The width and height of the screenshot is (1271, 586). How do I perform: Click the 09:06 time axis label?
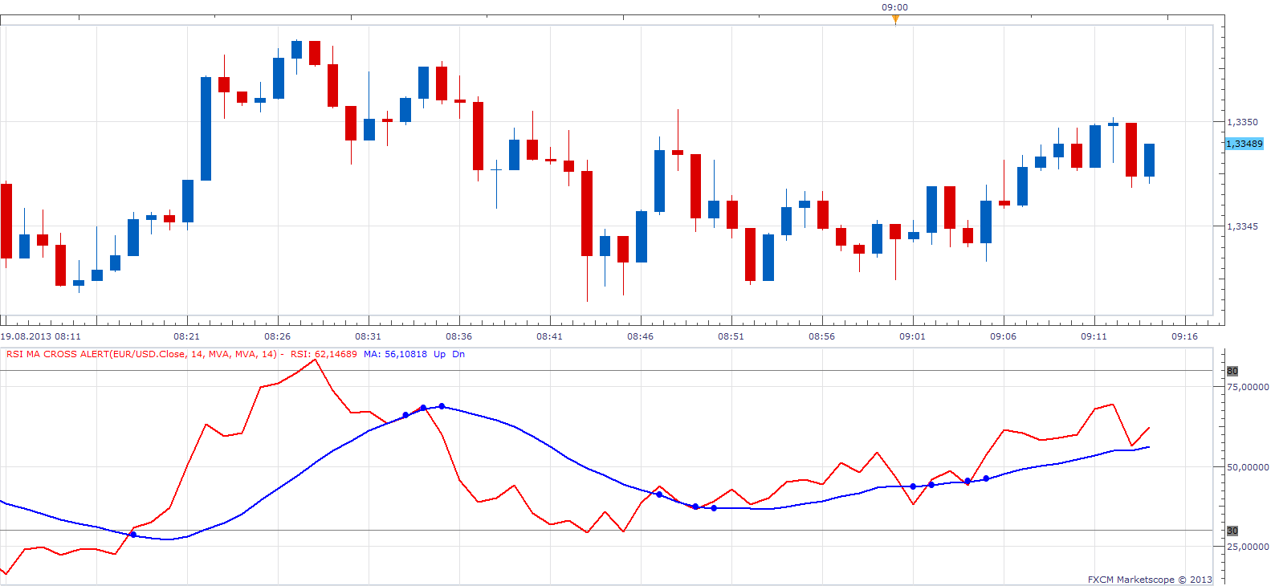(x=1003, y=336)
